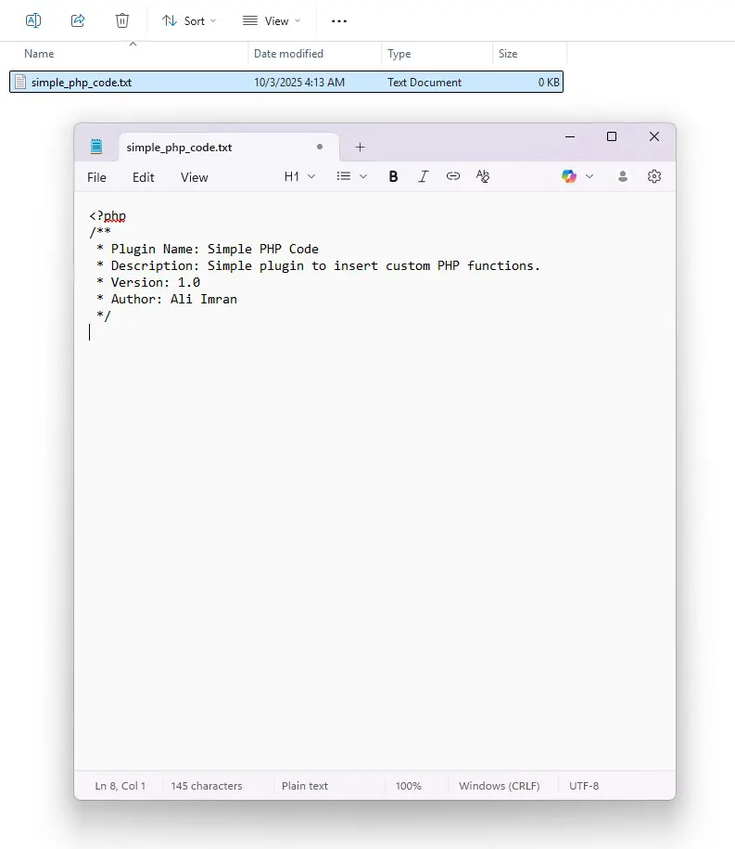Insert a link with the link icon
The height and width of the screenshot is (849, 735).
[x=453, y=176]
